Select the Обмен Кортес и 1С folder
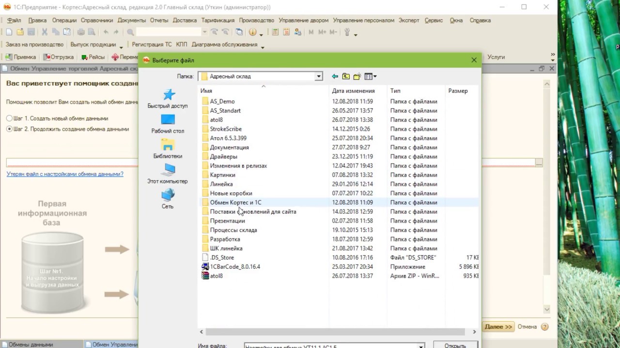This screenshot has height=348, width=620. [x=235, y=203]
